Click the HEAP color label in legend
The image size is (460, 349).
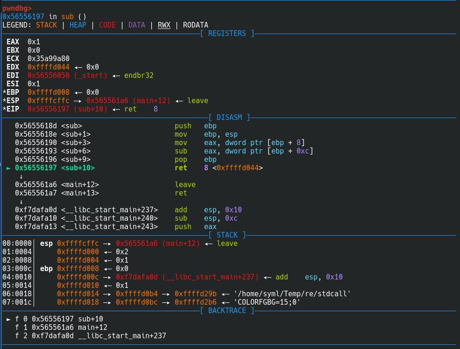78,25
